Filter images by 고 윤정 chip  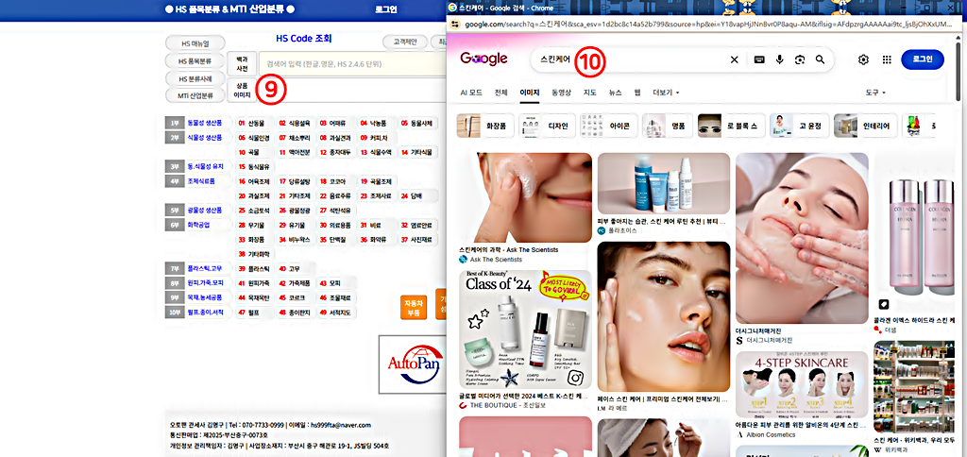point(799,126)
